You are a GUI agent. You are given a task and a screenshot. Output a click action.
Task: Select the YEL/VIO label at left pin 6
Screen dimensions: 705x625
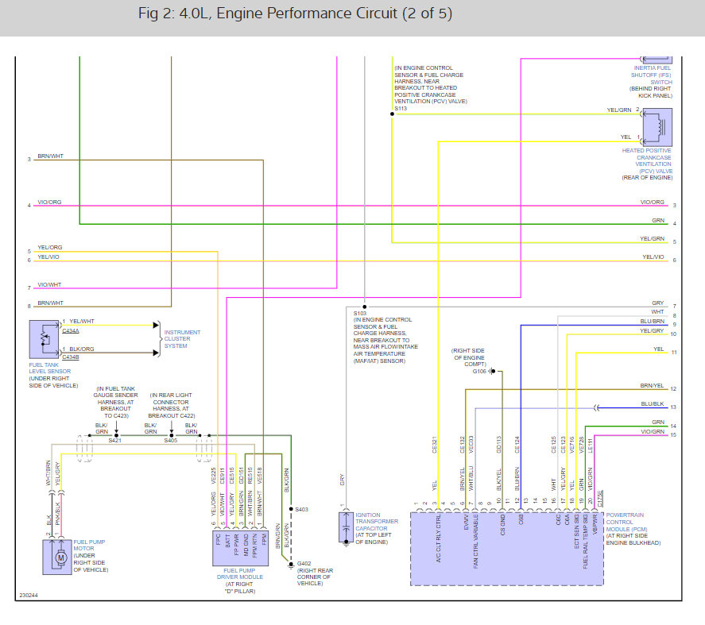(x=48, y=257)
